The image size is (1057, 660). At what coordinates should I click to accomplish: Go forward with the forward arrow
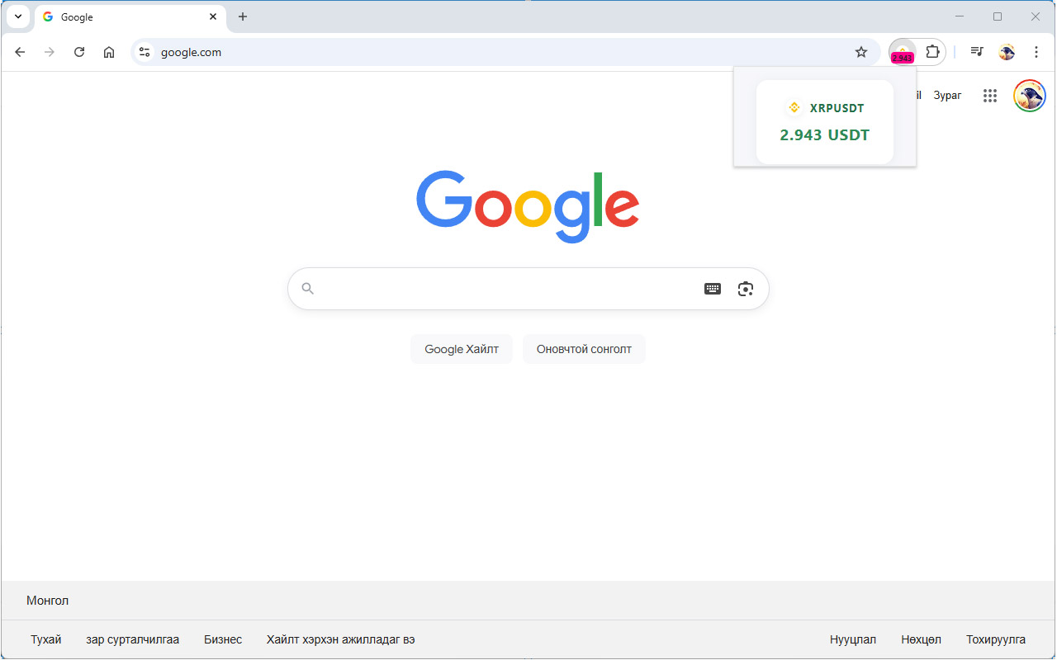[x=50, y=52]
